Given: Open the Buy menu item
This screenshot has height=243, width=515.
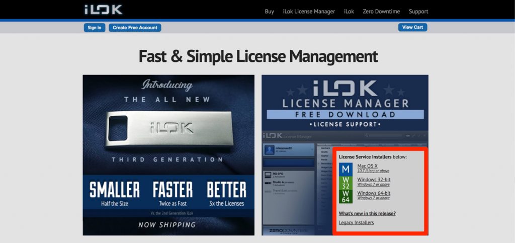Looking at the screenshot, I should coord(269,12).
